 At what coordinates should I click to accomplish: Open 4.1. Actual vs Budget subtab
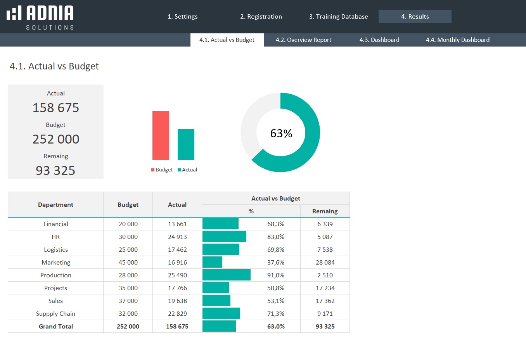click(227, 40)
